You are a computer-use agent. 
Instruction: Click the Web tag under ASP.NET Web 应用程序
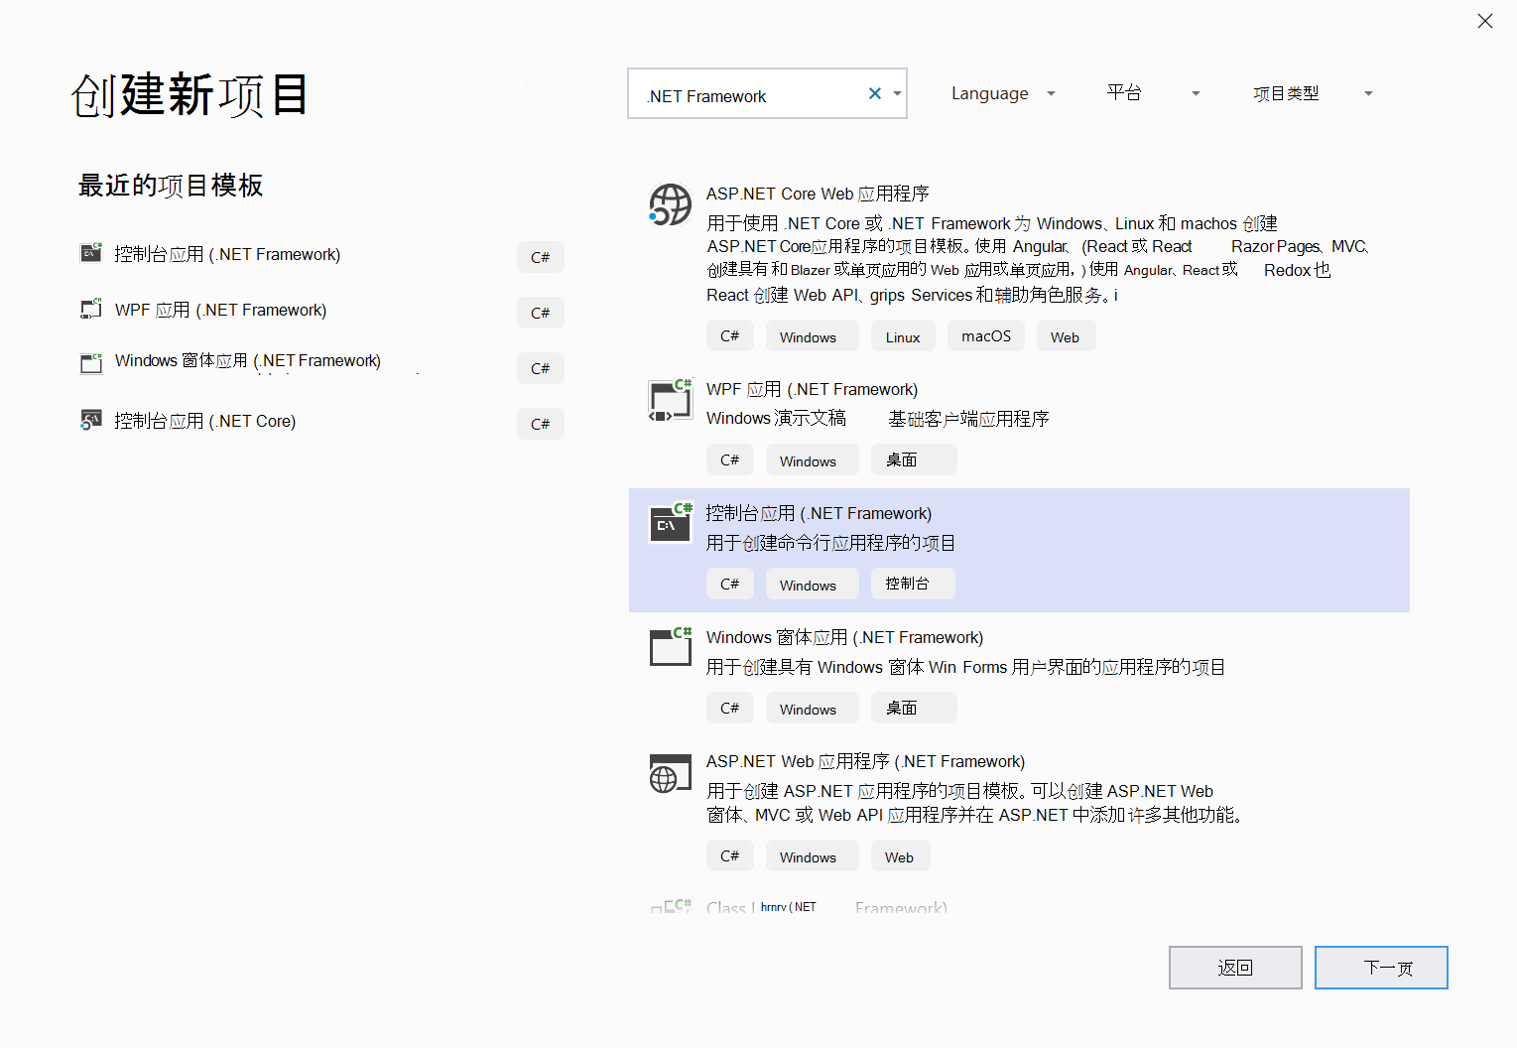click(x=900, y=856)
